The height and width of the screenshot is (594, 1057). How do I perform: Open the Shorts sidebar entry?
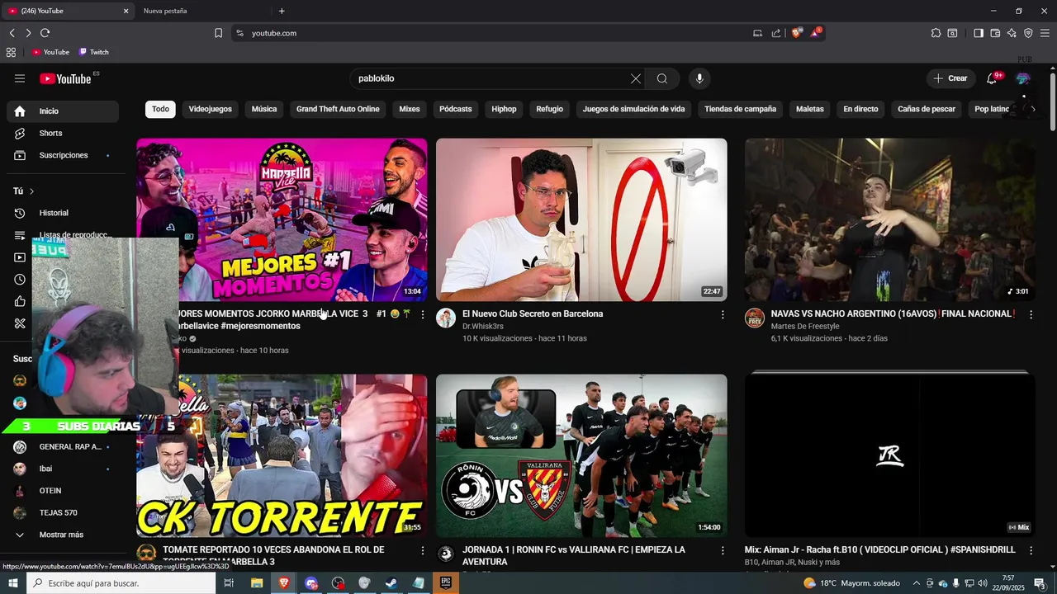pyautogui.click(x=63, y=133)
